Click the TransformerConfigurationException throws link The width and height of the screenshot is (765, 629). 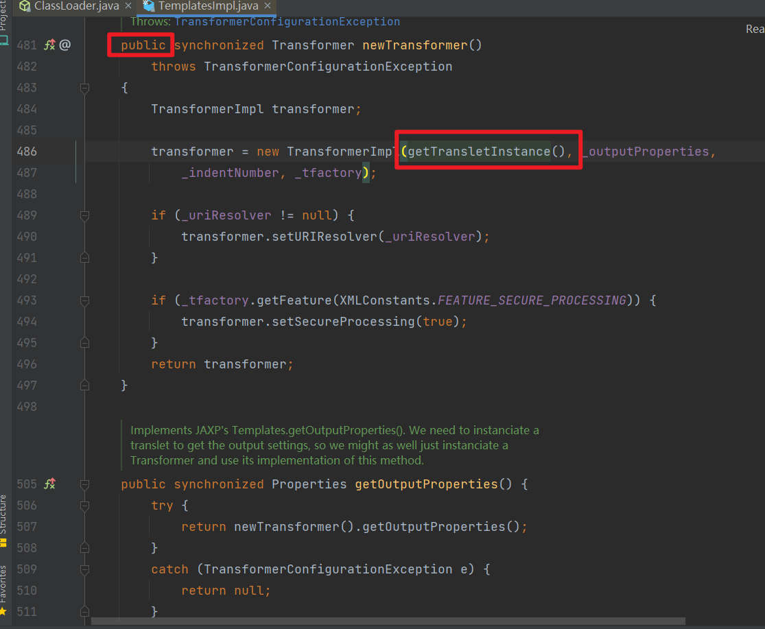click(287, 21)
